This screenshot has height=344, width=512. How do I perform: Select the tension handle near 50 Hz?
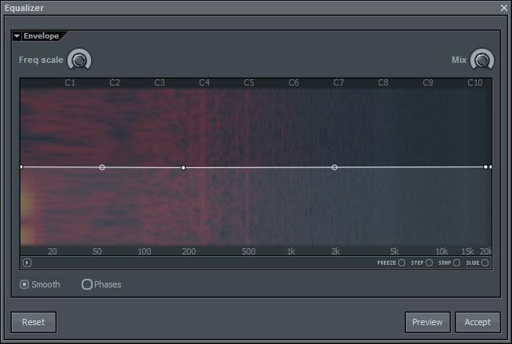click(x=102, y=167)
